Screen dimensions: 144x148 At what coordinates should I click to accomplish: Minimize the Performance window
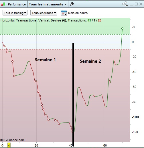coord(132,5)
